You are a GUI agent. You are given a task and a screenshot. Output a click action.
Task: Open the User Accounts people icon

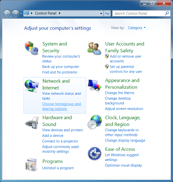[94, 48]
